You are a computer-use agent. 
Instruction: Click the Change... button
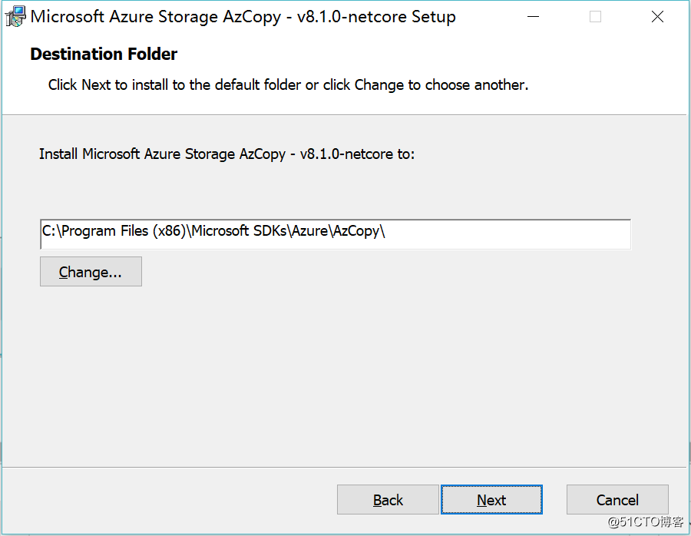[91, 272]
